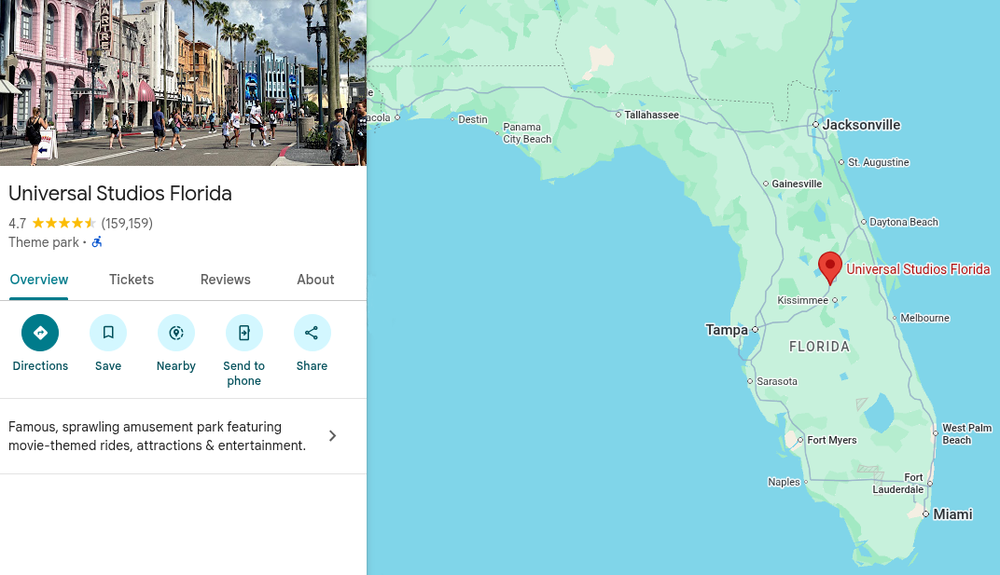Click Naples on the map
The image size is (1000, 575).
tap(784, 482)
